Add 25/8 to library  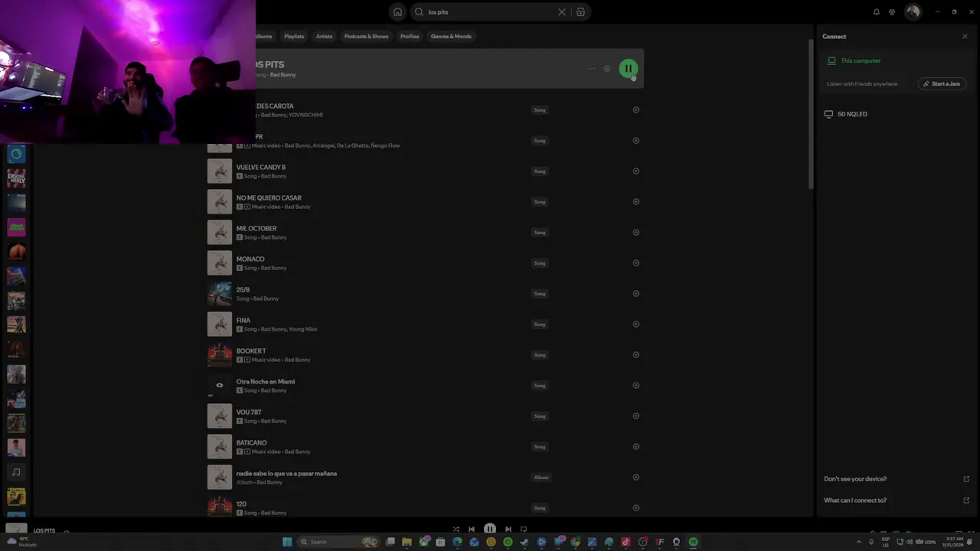coord(636,294)
